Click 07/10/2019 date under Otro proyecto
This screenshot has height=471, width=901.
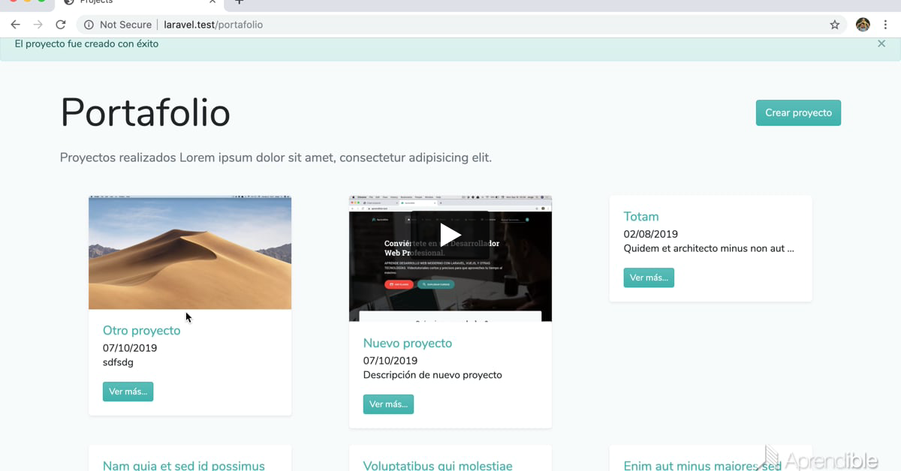[130, 348]
